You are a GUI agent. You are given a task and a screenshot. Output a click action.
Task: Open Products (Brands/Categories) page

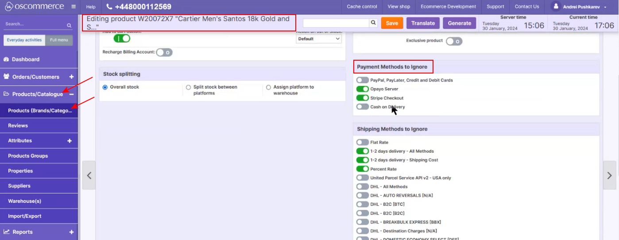[39, 111]
